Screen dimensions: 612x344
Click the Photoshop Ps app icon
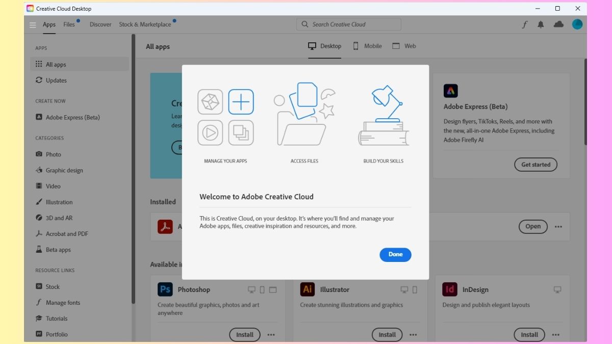point(165,289)
